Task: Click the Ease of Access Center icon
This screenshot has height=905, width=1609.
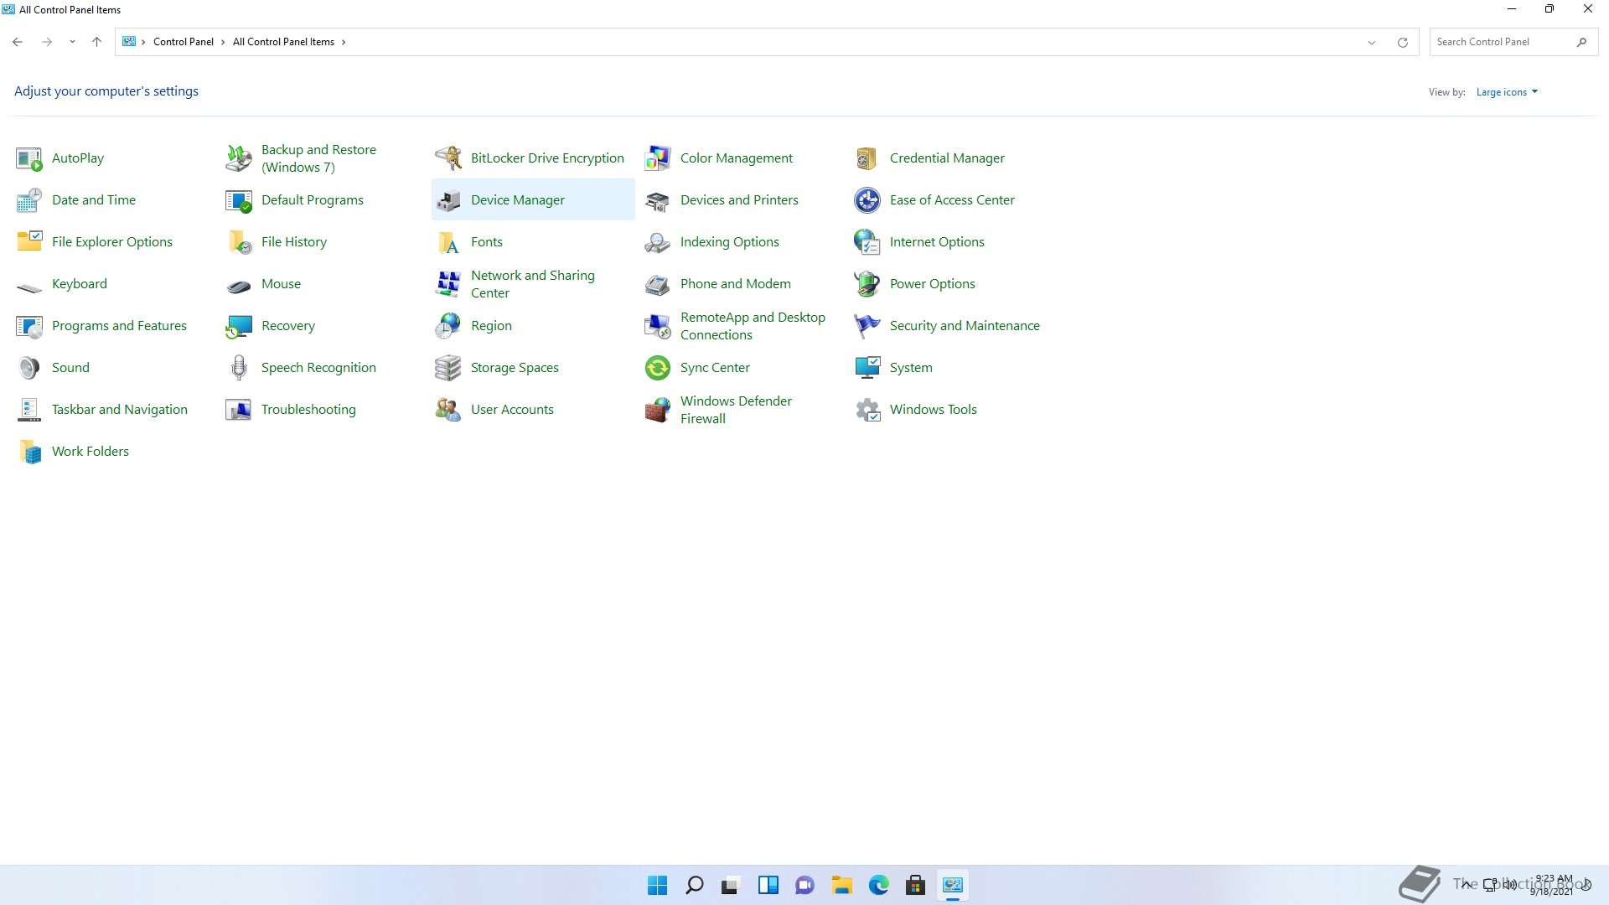Action: coord(867,200)
